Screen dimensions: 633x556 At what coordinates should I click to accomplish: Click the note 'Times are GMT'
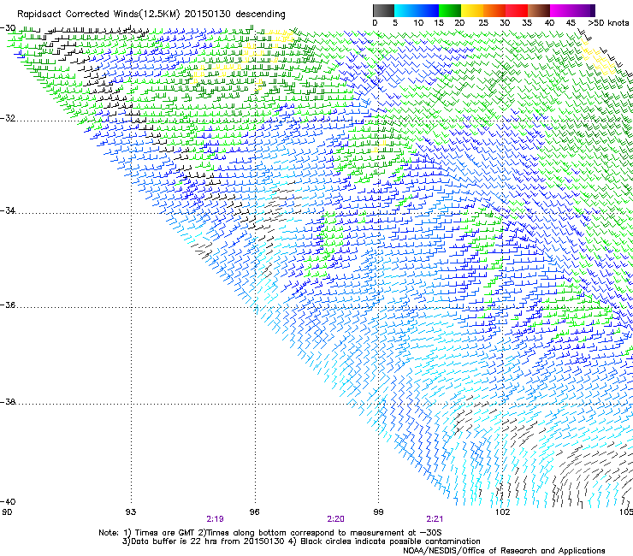(165, 533)
